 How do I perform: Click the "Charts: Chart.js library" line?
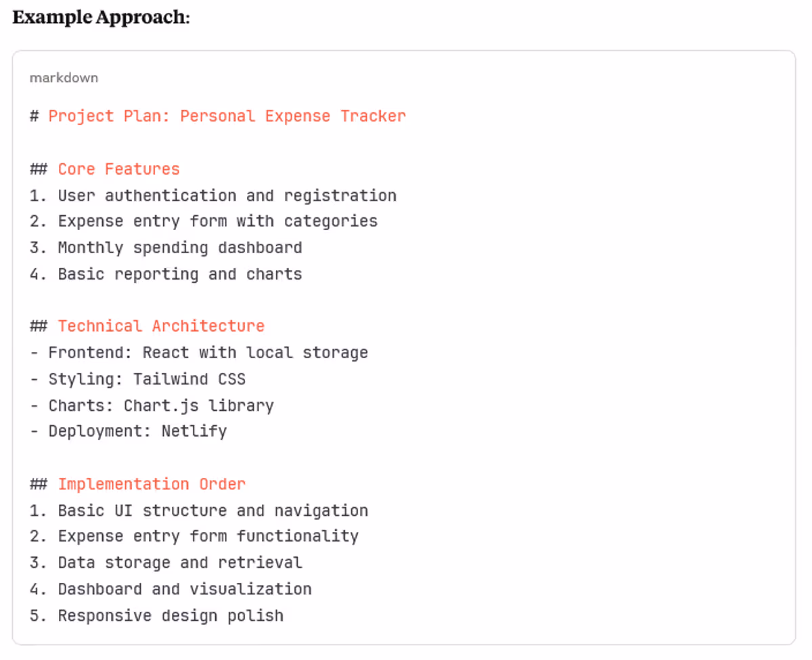tap(160, 405)
